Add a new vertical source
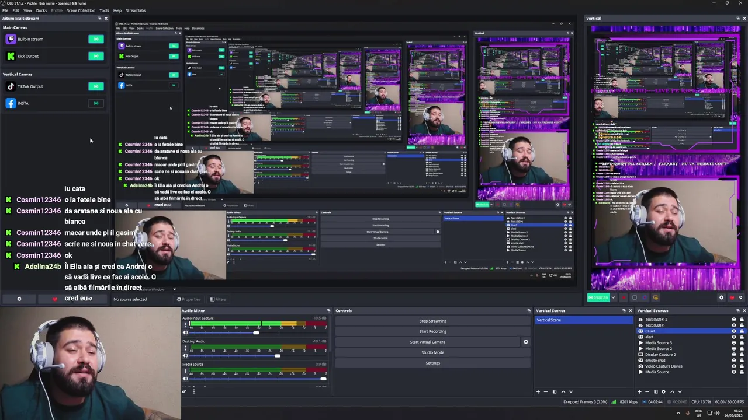 pyautogui.click(x=639, y=392)
